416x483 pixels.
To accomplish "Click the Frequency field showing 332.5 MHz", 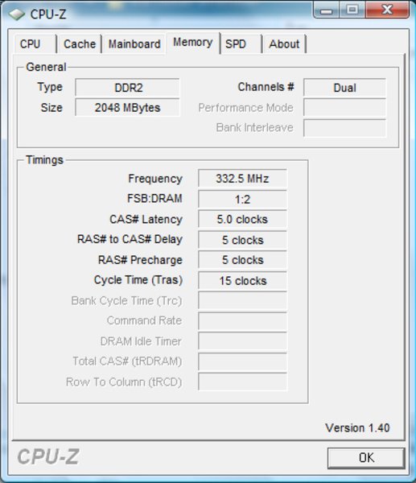I will tap(242, 179).
